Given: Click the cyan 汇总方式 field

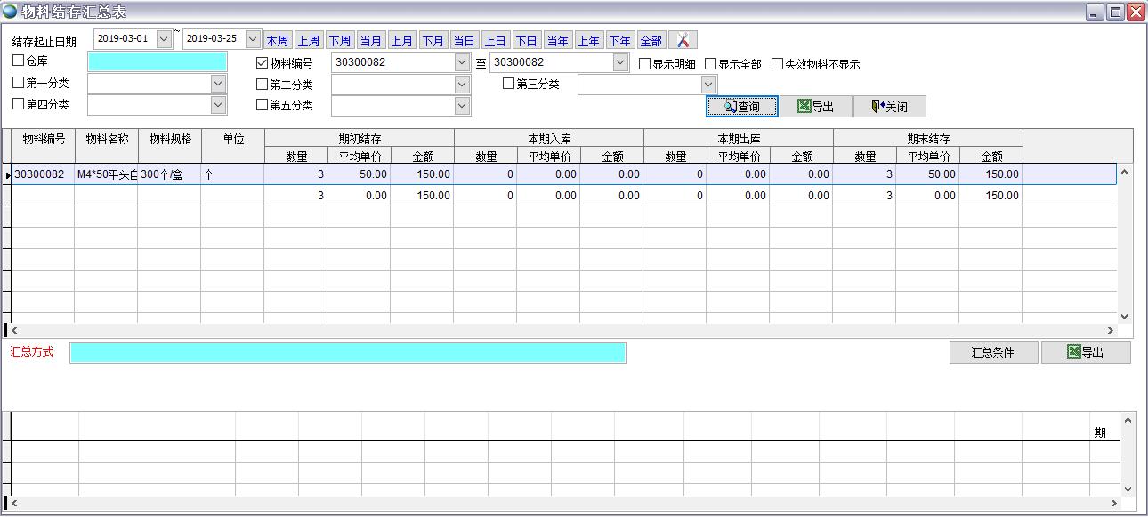Looking at the screenshot, I should tap(347, 353).
